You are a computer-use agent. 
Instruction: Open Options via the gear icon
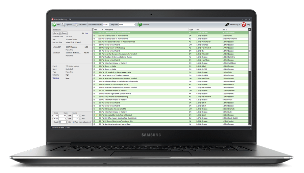point(63,24)
